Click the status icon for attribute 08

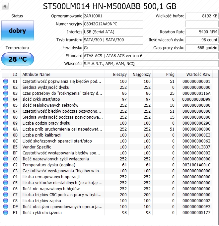tap(6, 117)
